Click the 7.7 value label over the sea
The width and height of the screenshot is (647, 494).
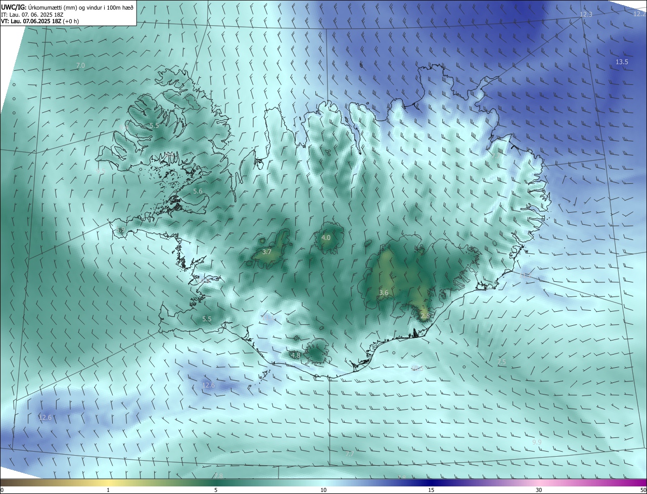point(349,454)
